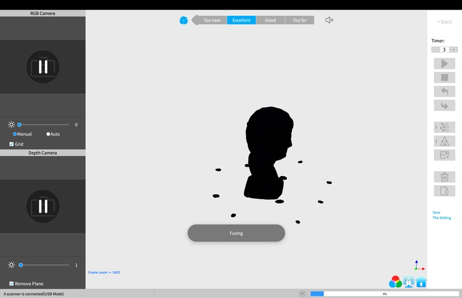This screenshot has height=298, width=462.
Task: Click the play button to start scanning
Action: pyautogui.click(x=444, y=64)
